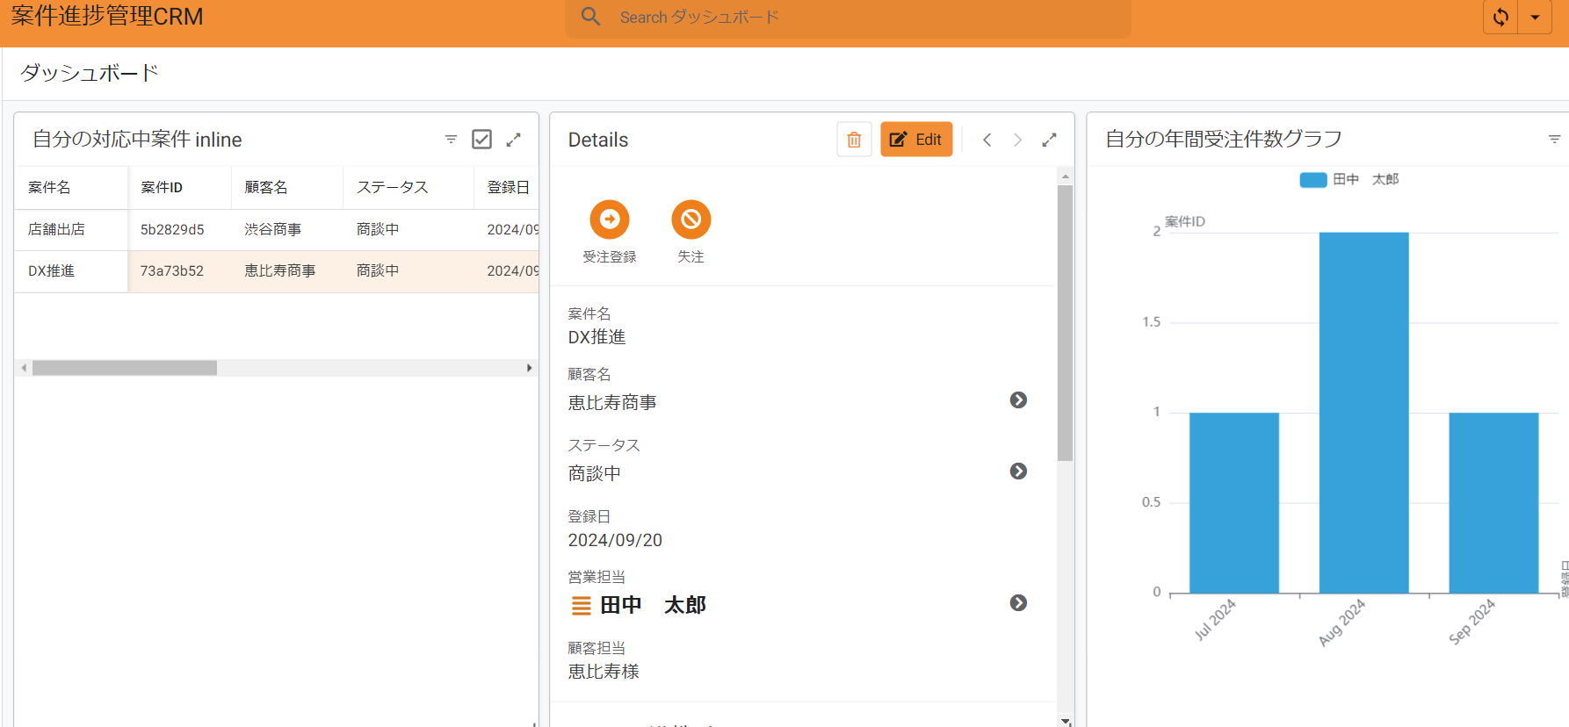The image size is (1569, 727).
Task: Open filter icon in 年間受注件数グラフ panel
Action: click(1554, 140)
